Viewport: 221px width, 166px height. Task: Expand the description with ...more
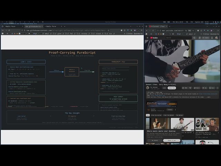coord(208,97)
